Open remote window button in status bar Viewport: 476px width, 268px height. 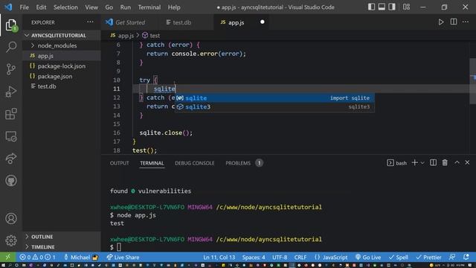pos(8,257)
